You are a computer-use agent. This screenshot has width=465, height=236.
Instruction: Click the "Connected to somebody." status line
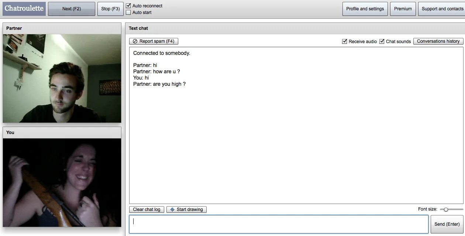click(x=162, y=53)
